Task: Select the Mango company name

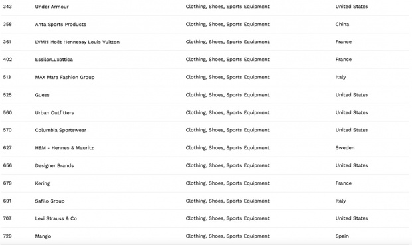Action: (43, 236)
